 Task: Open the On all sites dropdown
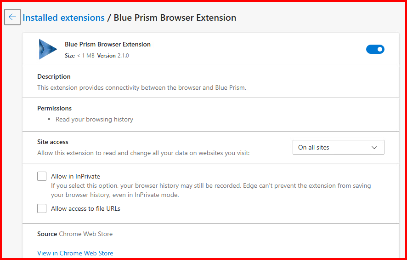click(x=338, y=147)
